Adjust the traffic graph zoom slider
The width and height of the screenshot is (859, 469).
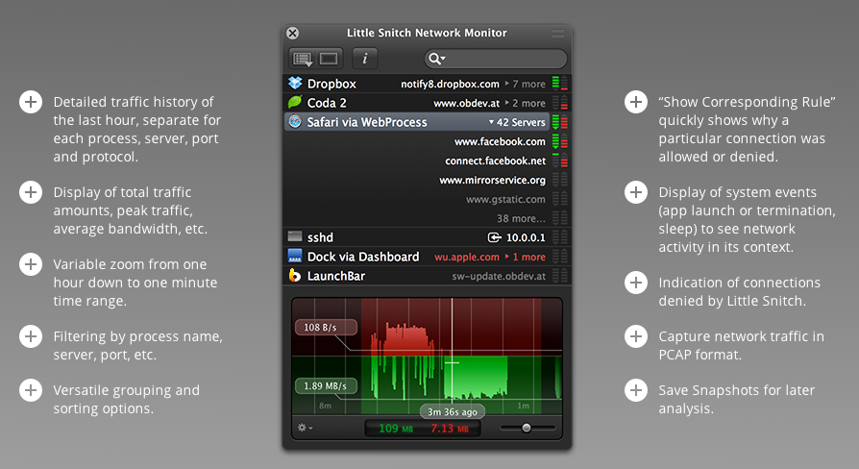pyautogui.click(x=526, y=428)
